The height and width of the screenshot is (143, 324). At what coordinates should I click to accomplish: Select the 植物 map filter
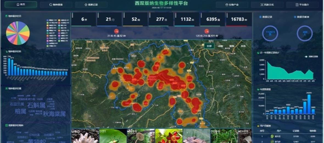tap(232, 46)
